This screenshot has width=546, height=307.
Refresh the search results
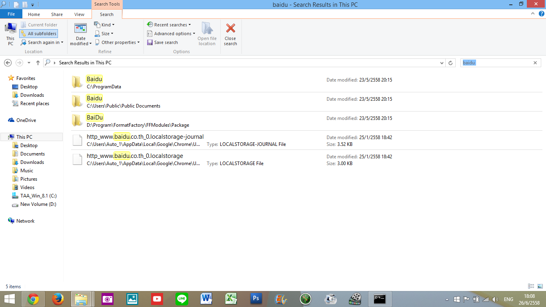pos(450,63)
